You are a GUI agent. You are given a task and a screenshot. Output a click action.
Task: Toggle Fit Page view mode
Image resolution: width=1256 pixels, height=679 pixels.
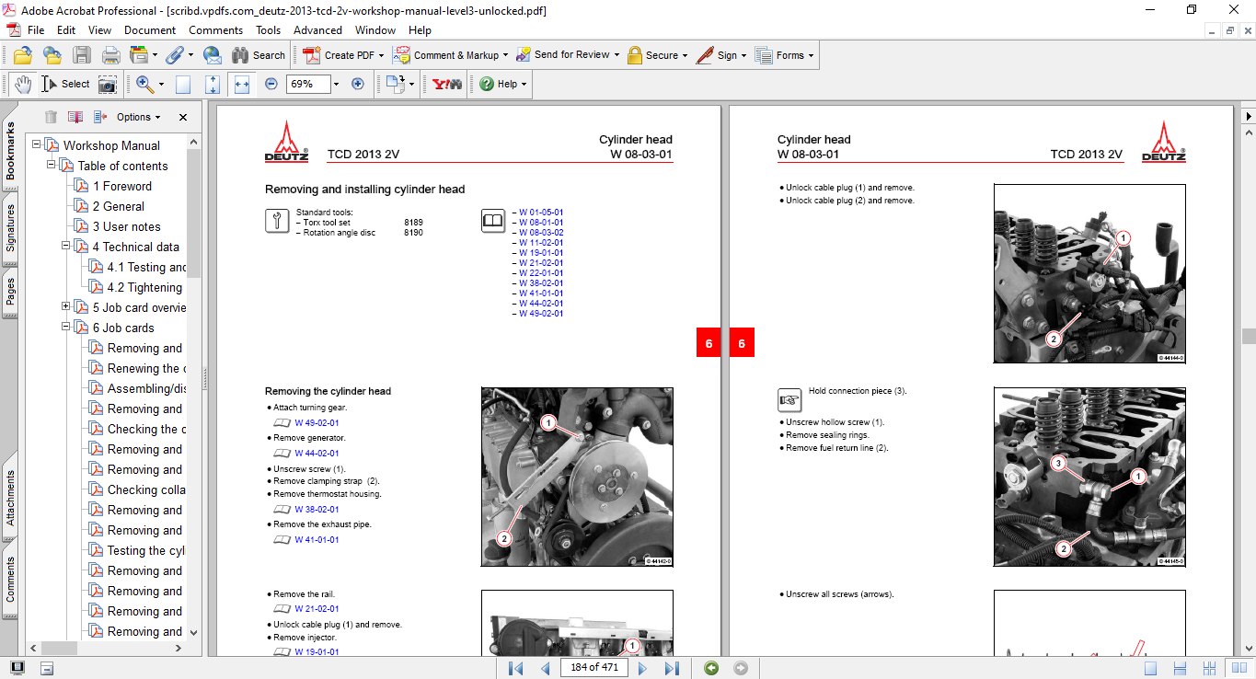tap(212, 84)
